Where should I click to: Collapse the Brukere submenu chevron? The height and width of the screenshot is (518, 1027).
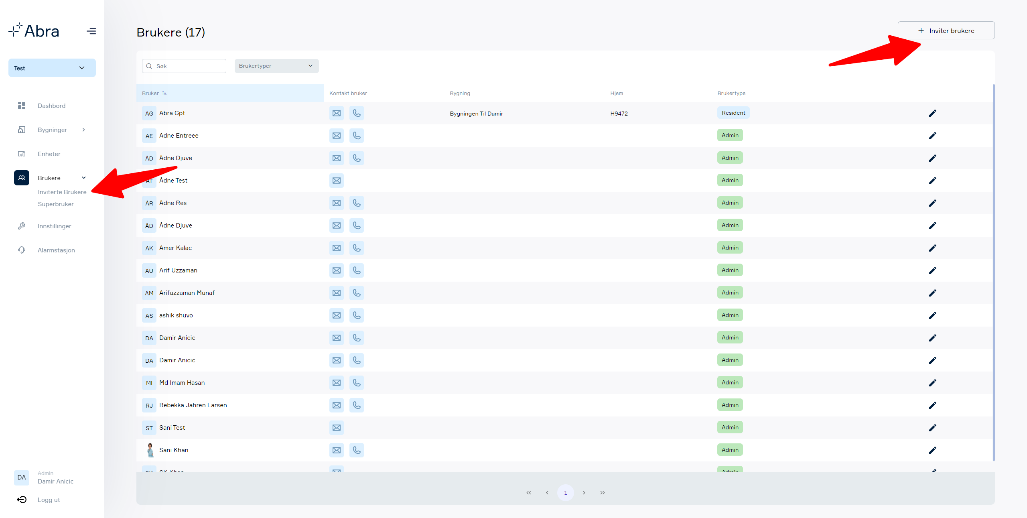[84, 178]
